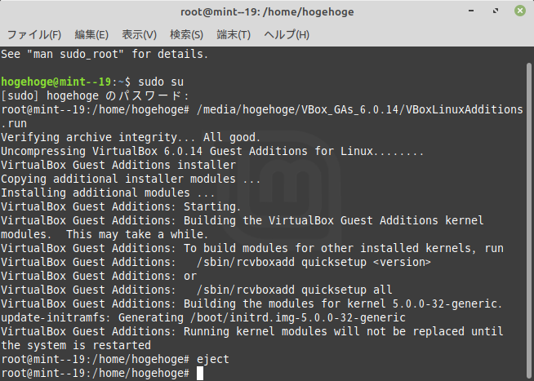Click the maximize window icon
The height and width of the screenshot is (381, 534).
tap(496, 11)
